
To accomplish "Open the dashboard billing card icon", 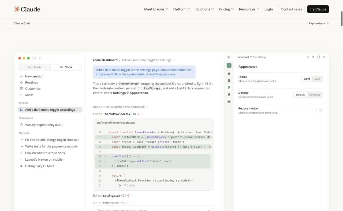I will [229, 102].
